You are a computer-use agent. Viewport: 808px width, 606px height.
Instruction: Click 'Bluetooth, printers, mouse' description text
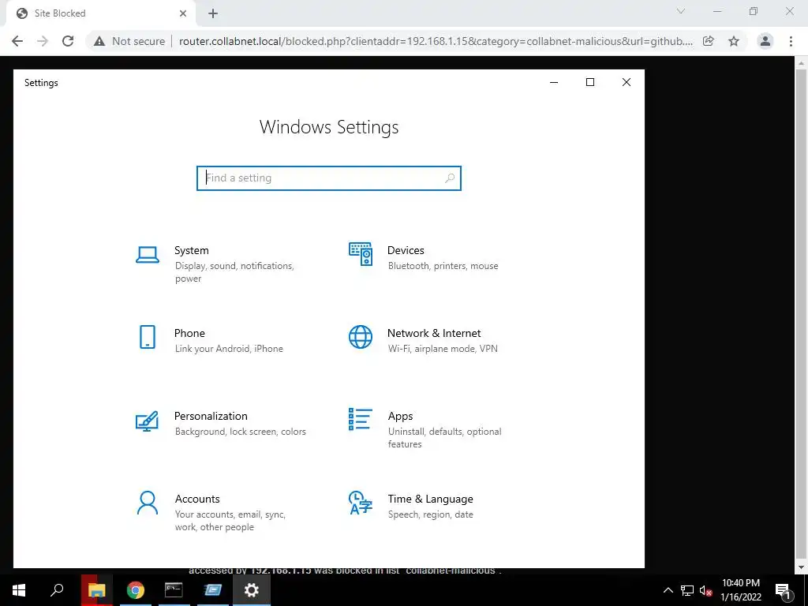[443, 266]
